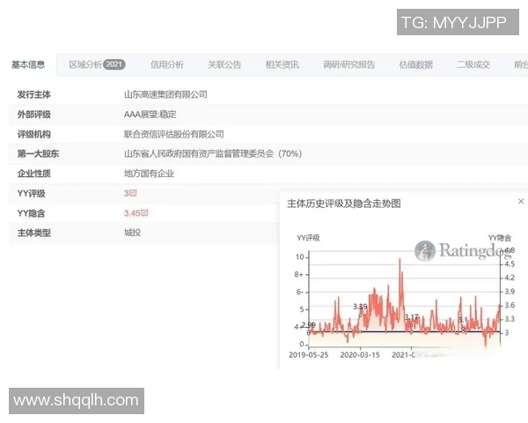Click the 3.1 data point on chart

[x=463, y=328]
